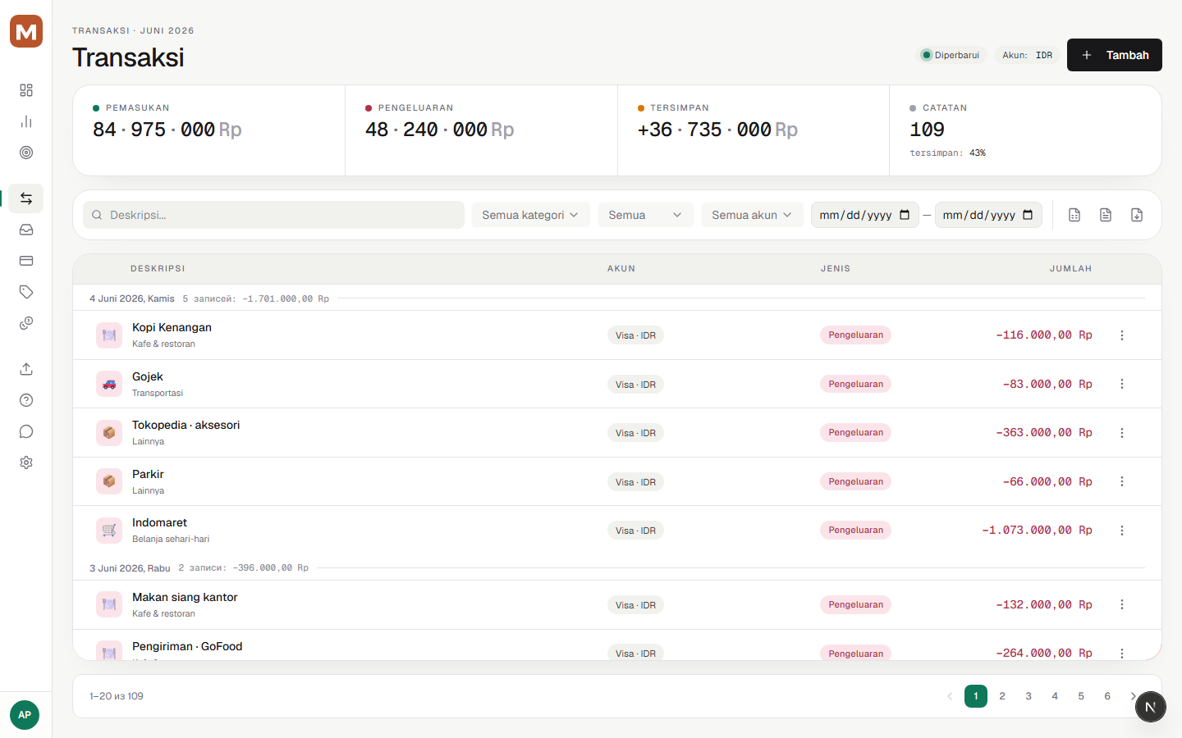The width and height of the screenshot is (1182, 738).
Task: Click the Visa · IDR chip for Gojek
Action: coord(635,385)
